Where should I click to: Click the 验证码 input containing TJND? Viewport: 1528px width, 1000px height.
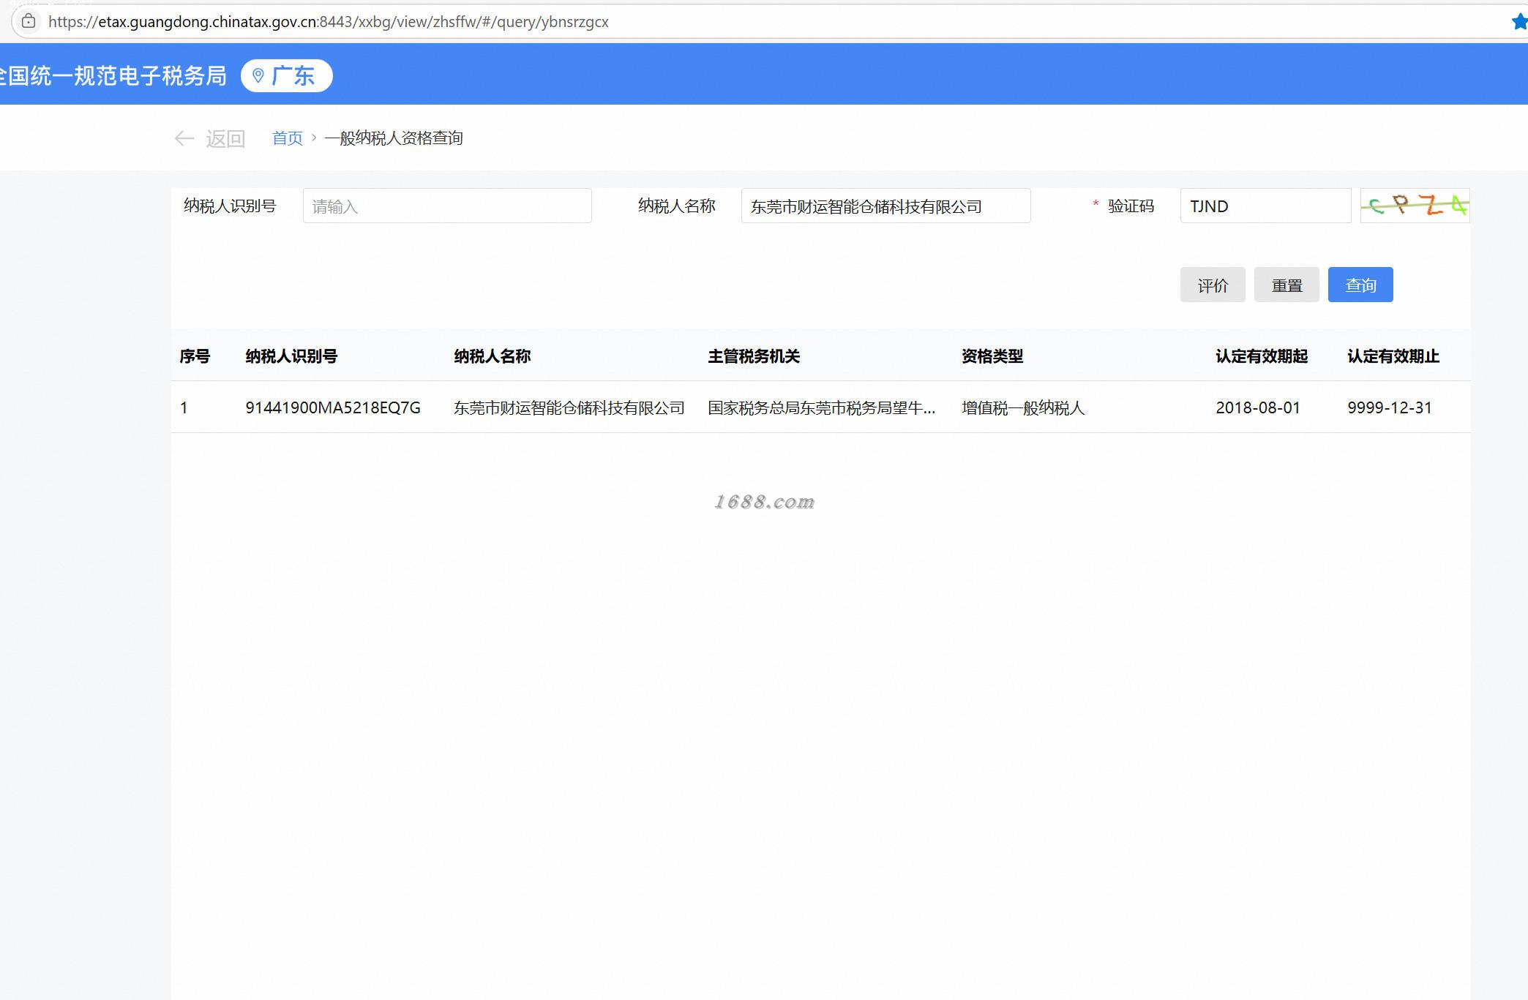click(1265, 206)
